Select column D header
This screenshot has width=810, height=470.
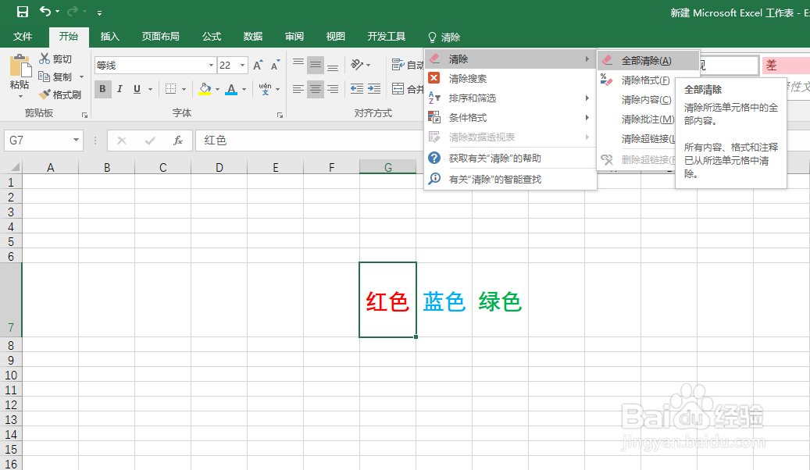(219, 167)
